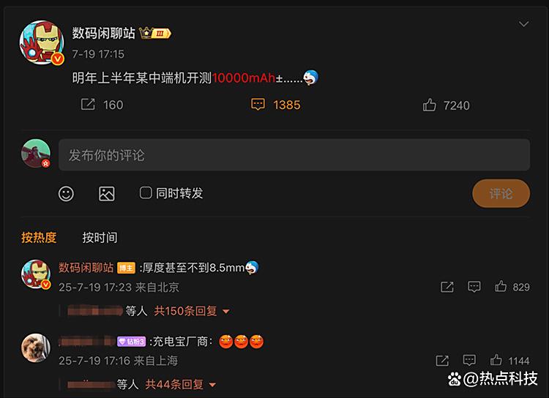Open the Iron Man avatar of the poster
This screenshot has width=549, height=398.
click(42, 42)
